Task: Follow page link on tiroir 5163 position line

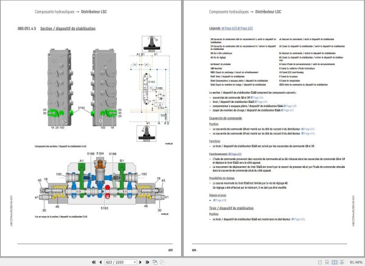Action: tap(298, 219)
